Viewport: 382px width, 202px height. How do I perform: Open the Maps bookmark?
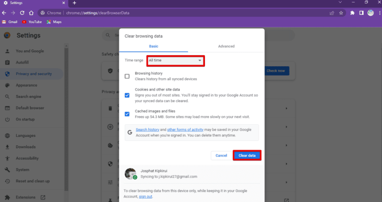55,22
